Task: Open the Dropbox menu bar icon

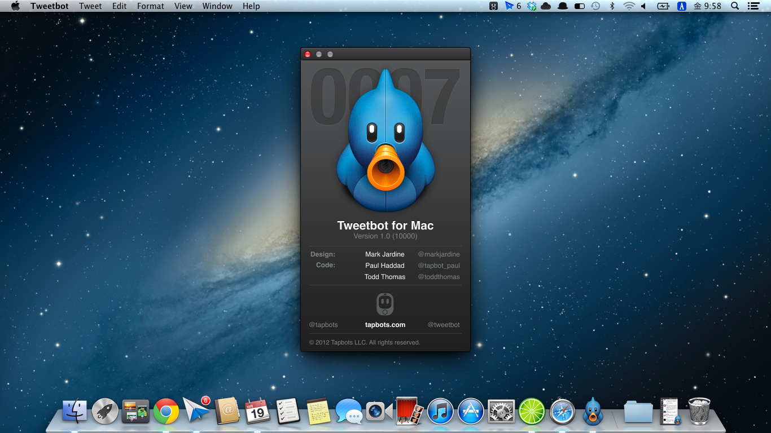Action: 531,6
